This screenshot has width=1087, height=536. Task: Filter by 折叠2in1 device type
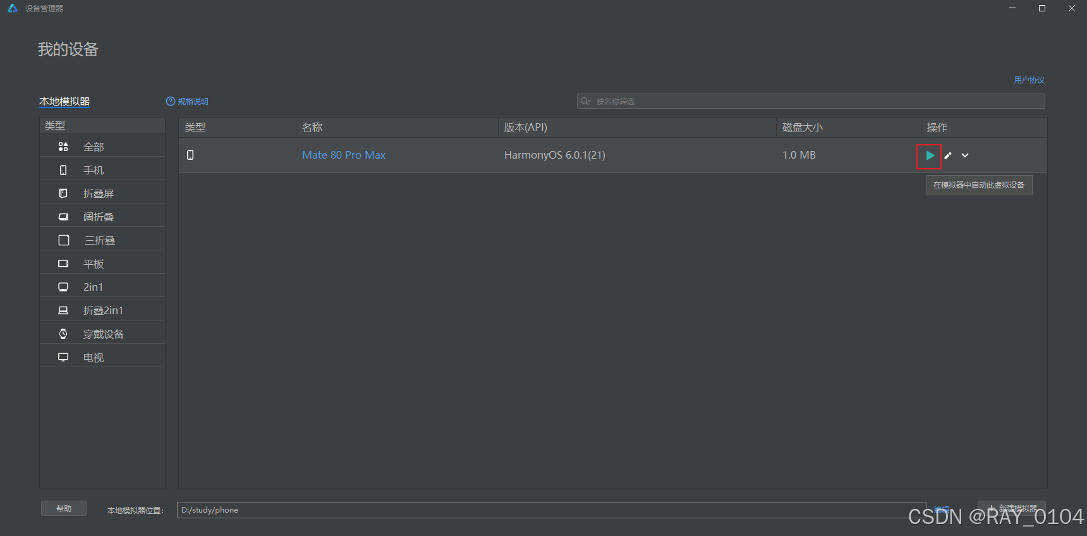(x=102, y=310)
